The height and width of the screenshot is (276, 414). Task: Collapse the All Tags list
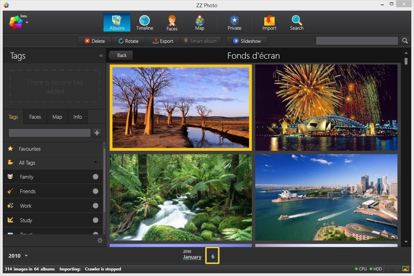click(x=95, y=162)
